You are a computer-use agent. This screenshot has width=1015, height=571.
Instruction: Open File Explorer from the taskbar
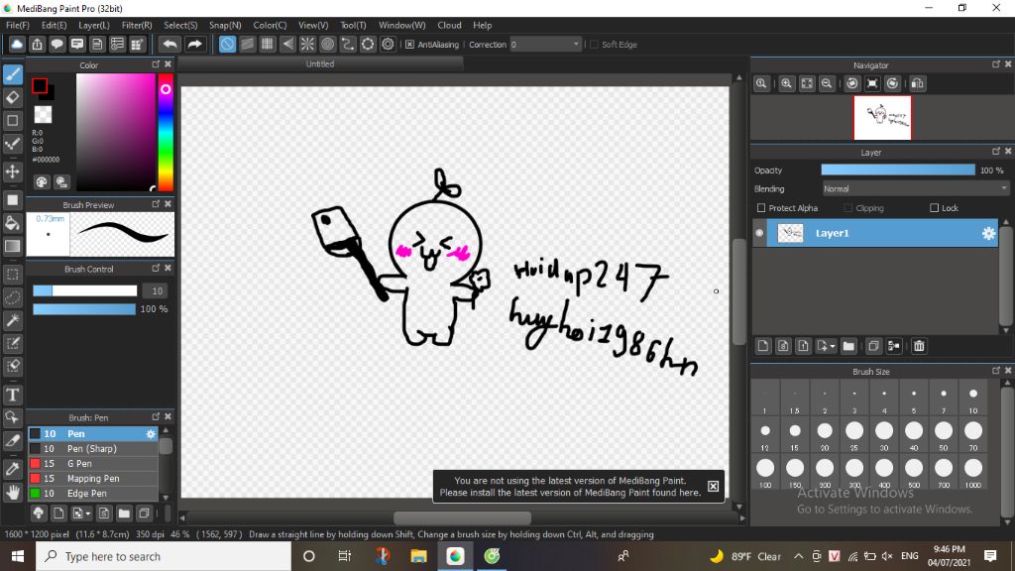[x=418, y=556]
